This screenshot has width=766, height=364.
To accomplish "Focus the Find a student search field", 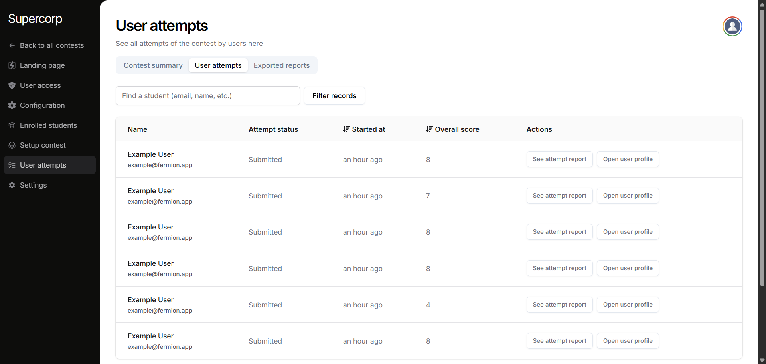I will click(x=207, y=96).
